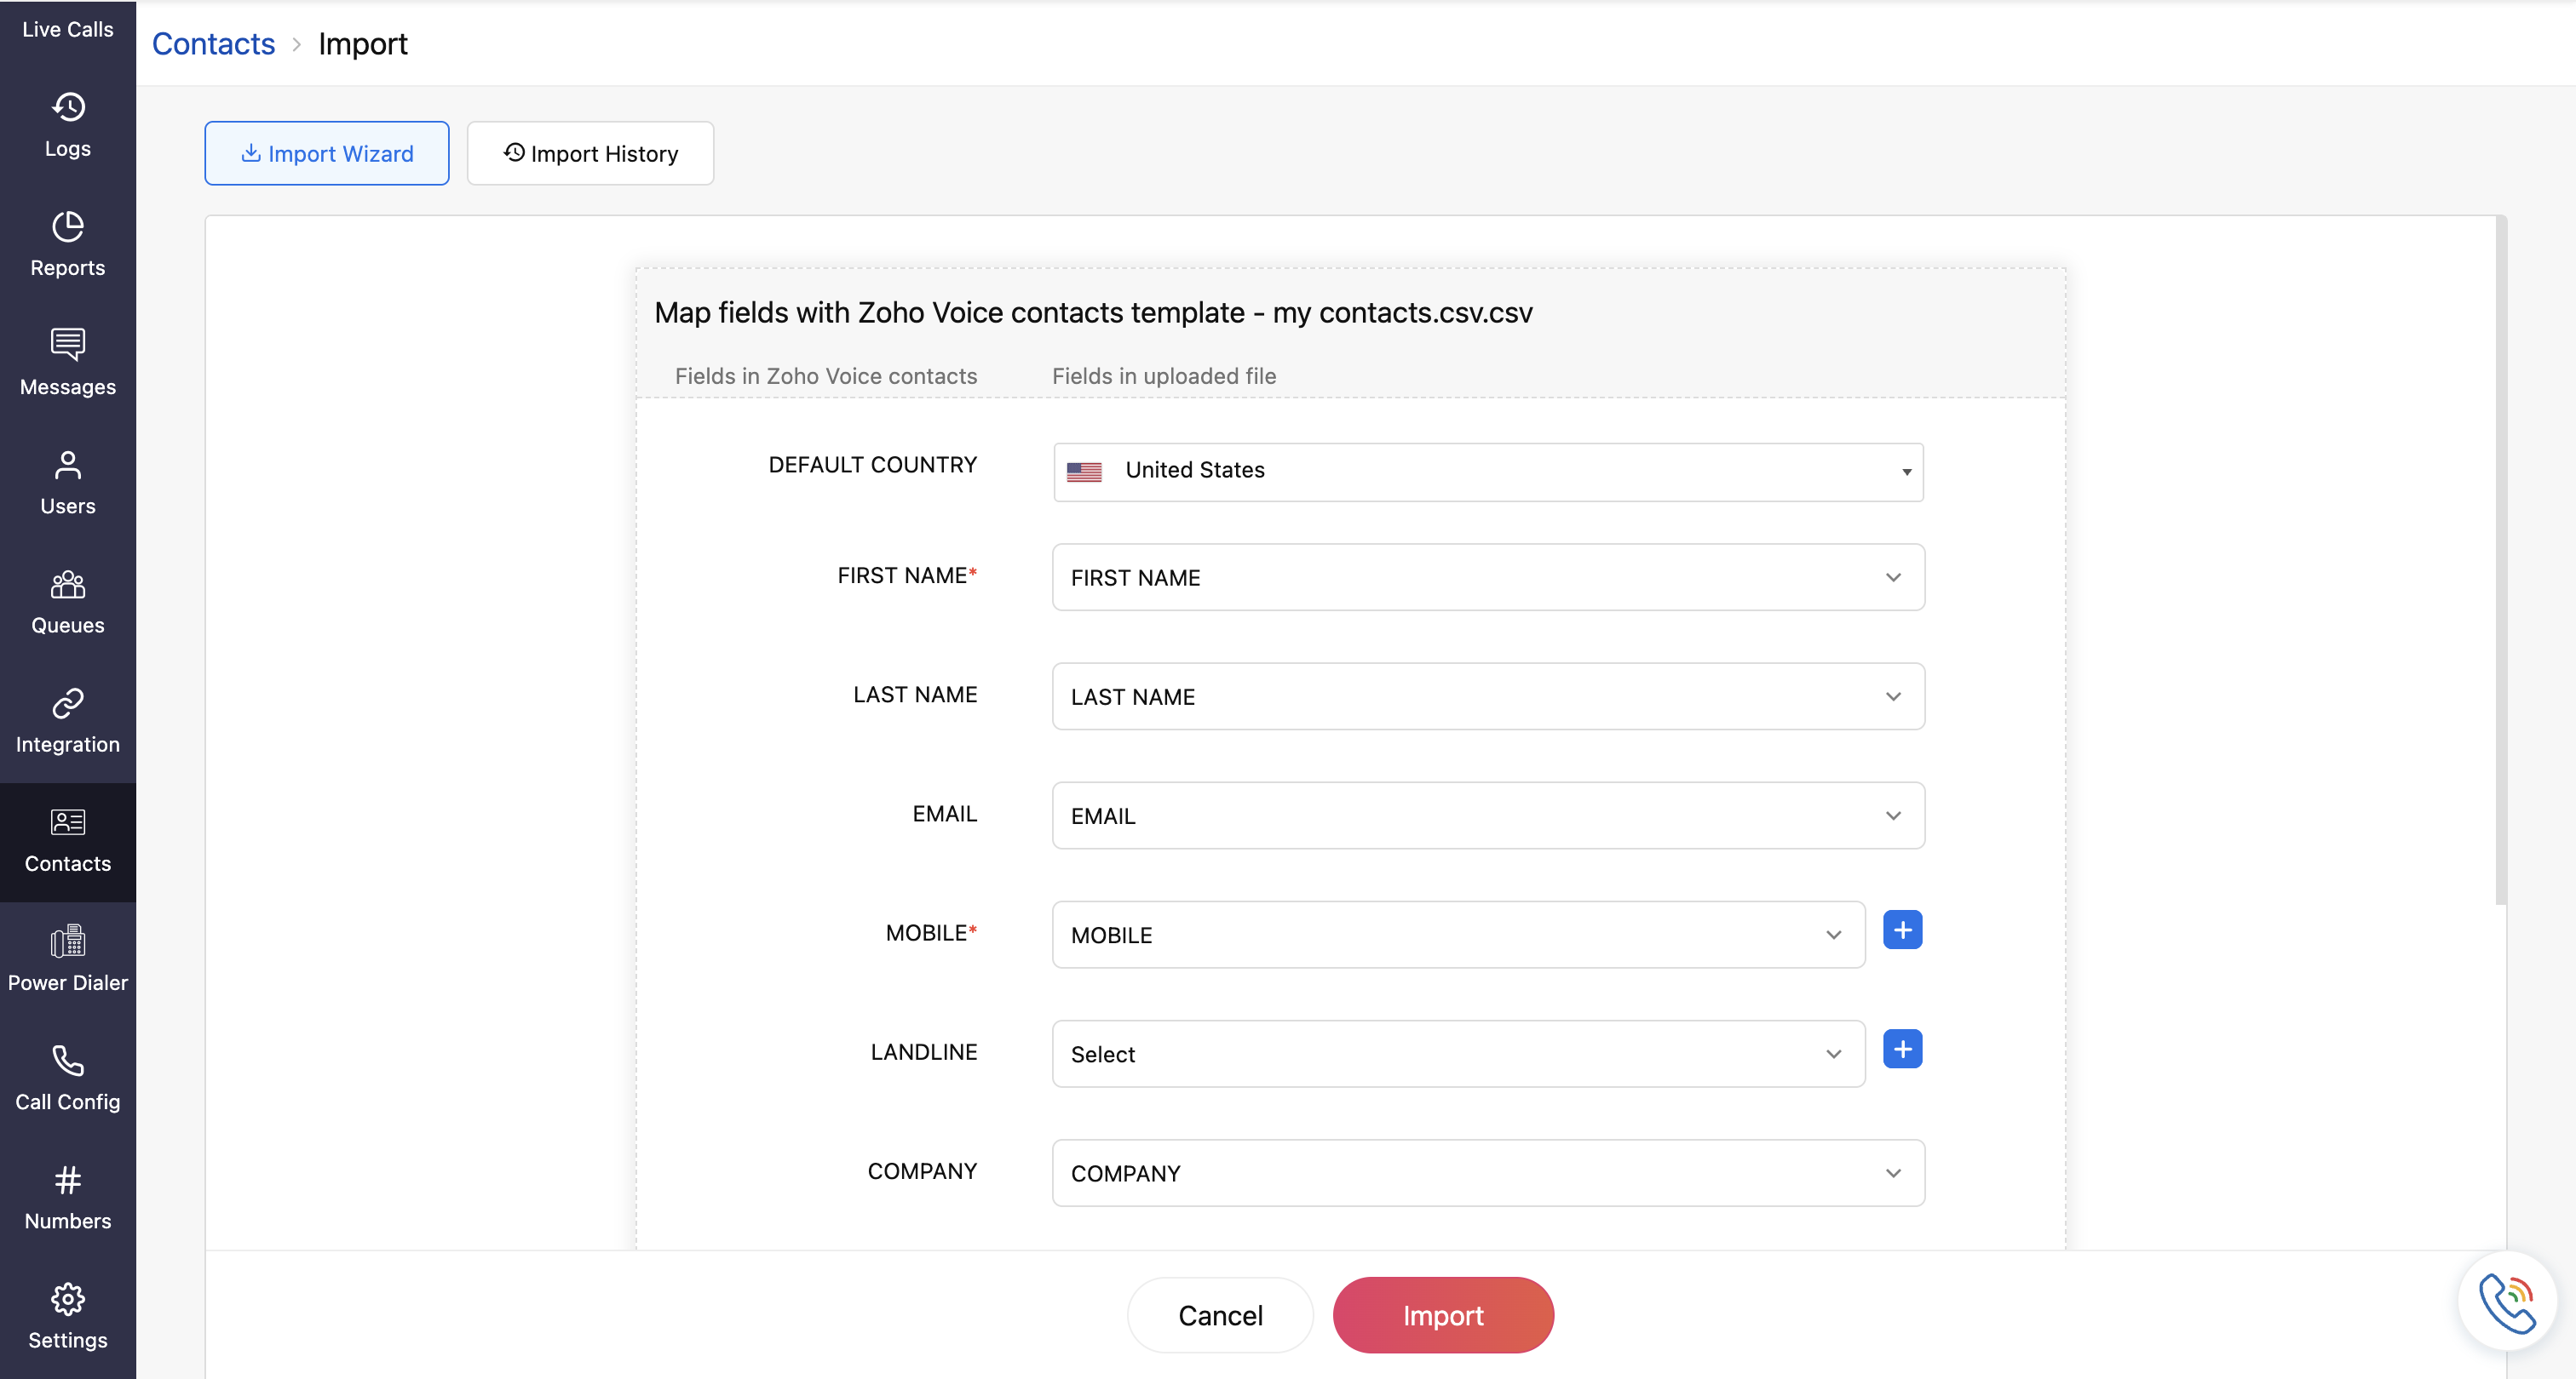Expand the Company mapping dropdown
Screen dimensions: 2576x1379
click(x=1488, y=1173)
